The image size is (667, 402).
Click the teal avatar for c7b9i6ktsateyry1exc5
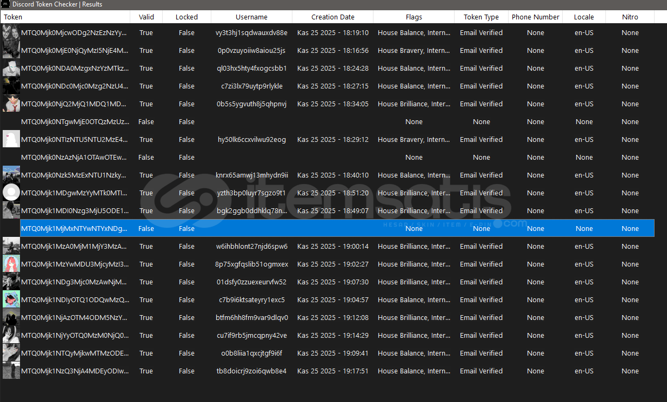[11, 300]
